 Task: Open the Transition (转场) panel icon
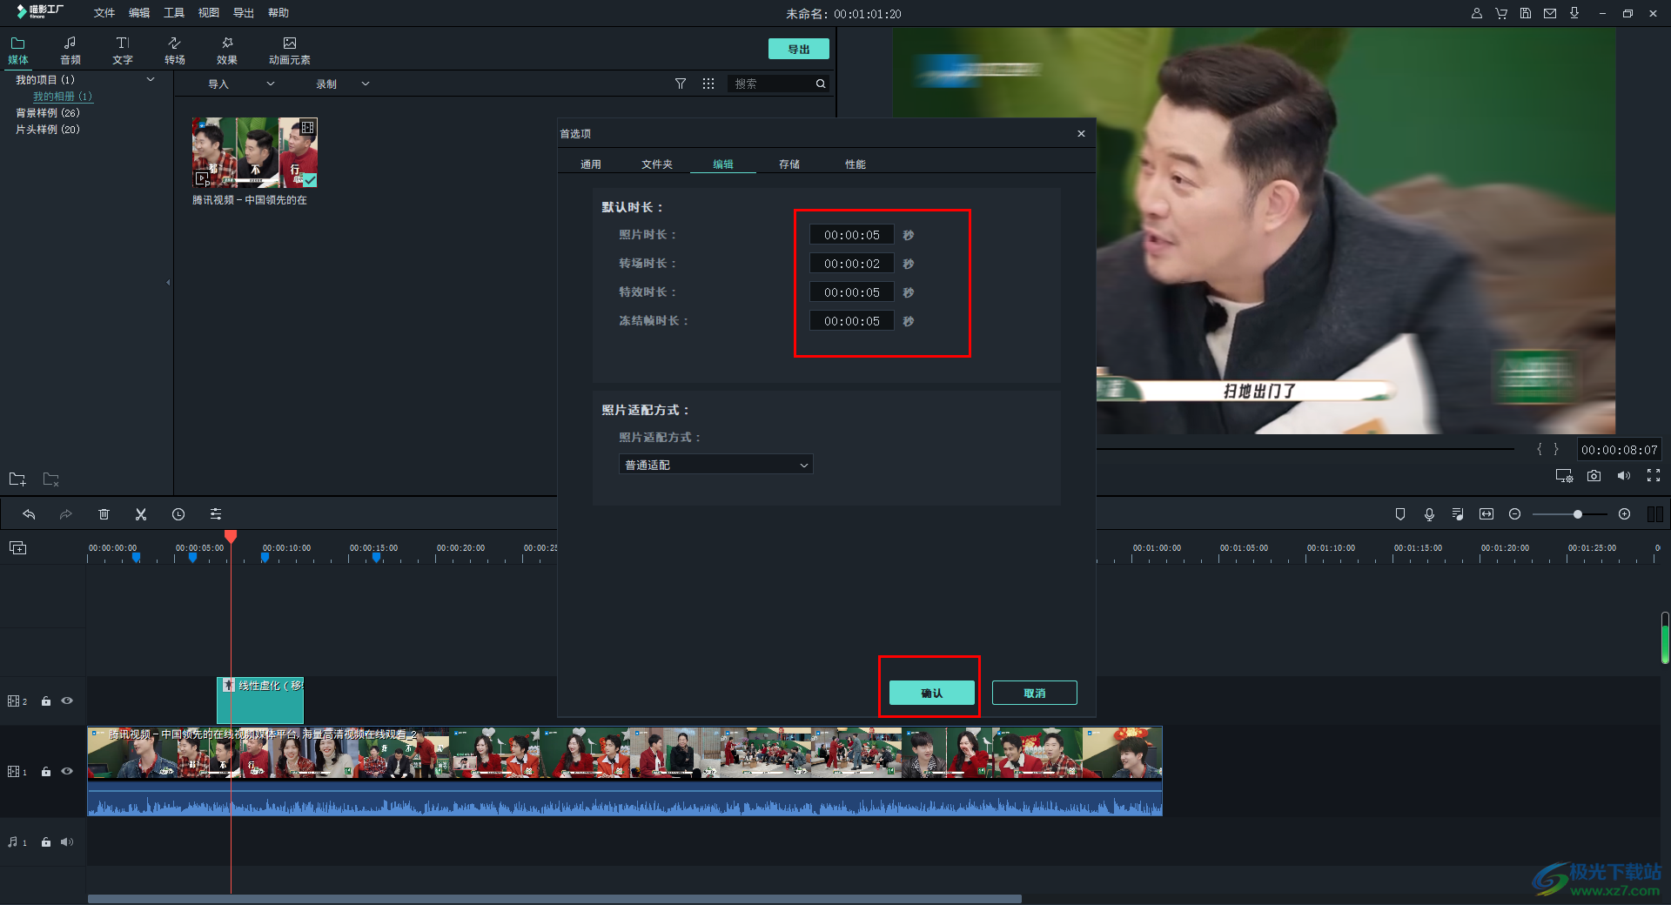[174, 50]
